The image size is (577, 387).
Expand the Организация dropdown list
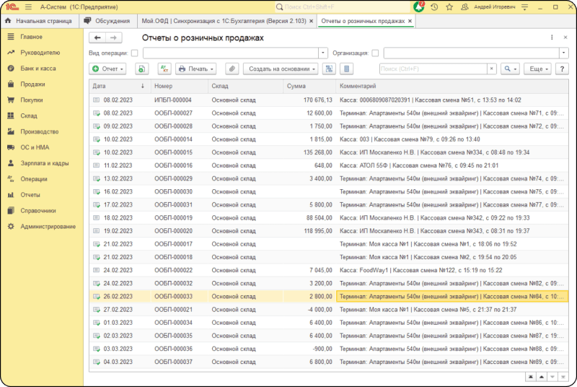[x=563, y=53]
